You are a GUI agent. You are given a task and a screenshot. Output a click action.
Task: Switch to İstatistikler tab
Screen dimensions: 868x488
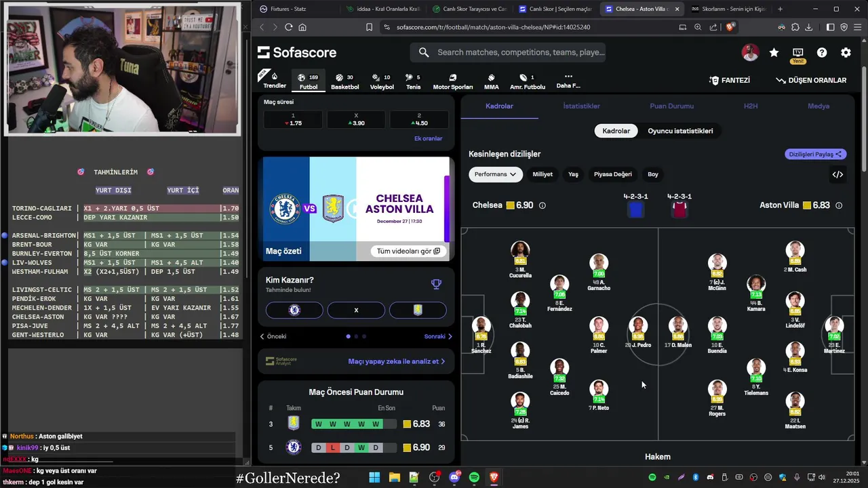(581, 106)
